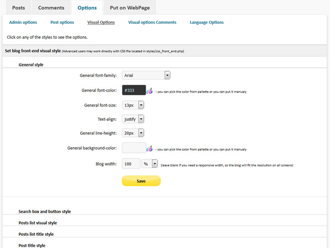Image resolution: width=330 pixels, height=248 pixels.
Task: Expand Search box and button style
Action: (x=45, y=212)
